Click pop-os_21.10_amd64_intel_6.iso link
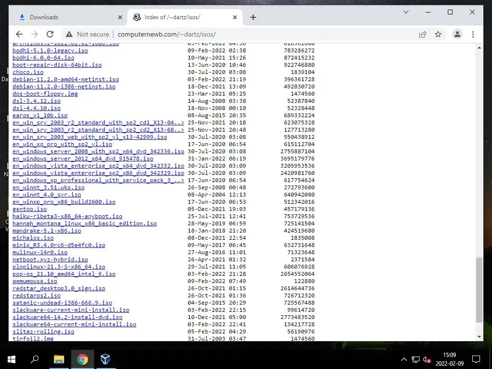Image resolution: width=492 pixels, height=369 pixels. tap(64, 274)
